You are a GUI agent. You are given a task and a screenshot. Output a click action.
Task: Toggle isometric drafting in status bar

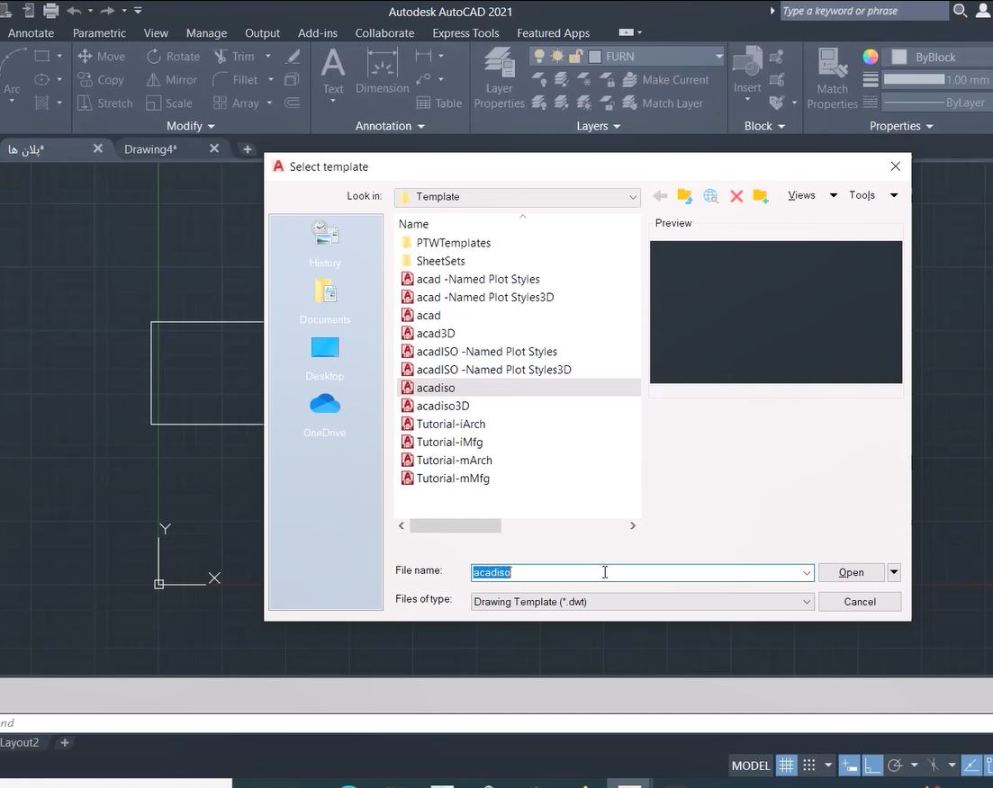point(933,766)
